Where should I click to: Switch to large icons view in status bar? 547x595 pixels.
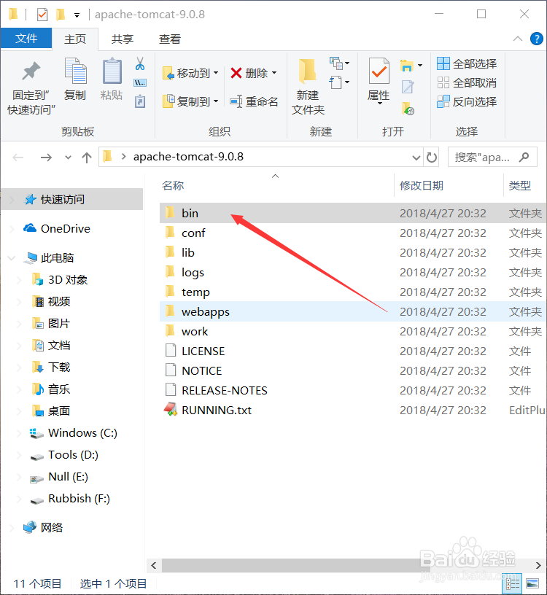pos(532,583)
